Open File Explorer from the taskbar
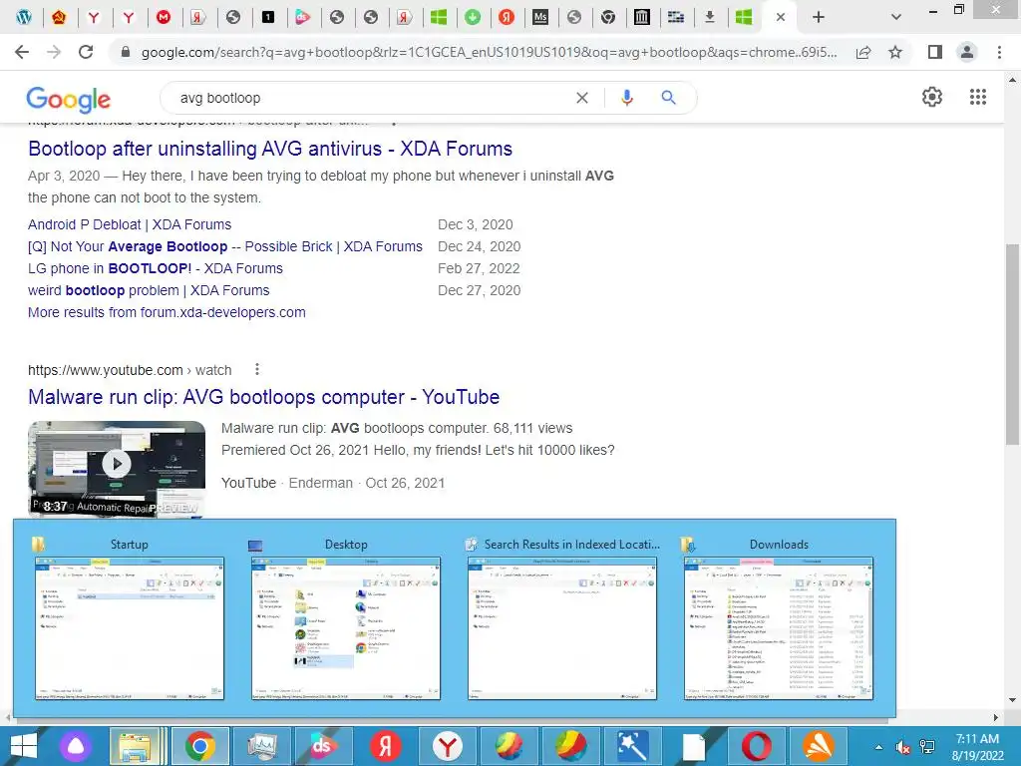This screenshot has height=766, width=1021. 135,746
